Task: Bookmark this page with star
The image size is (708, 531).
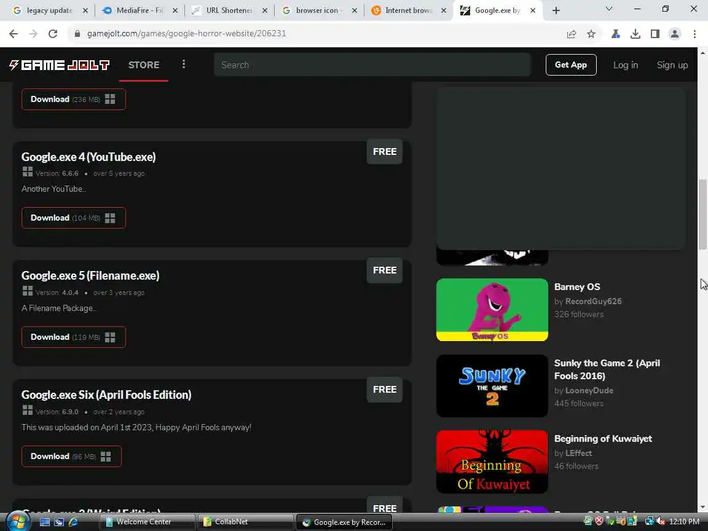Action: [x=591, y=34]
